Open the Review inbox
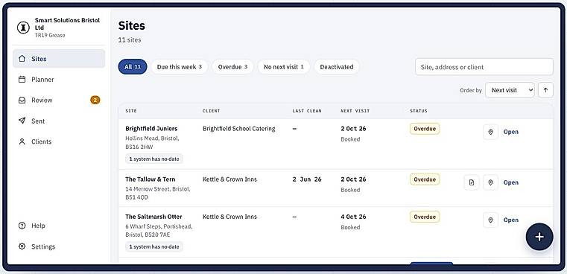 click(x=59, y=100)
